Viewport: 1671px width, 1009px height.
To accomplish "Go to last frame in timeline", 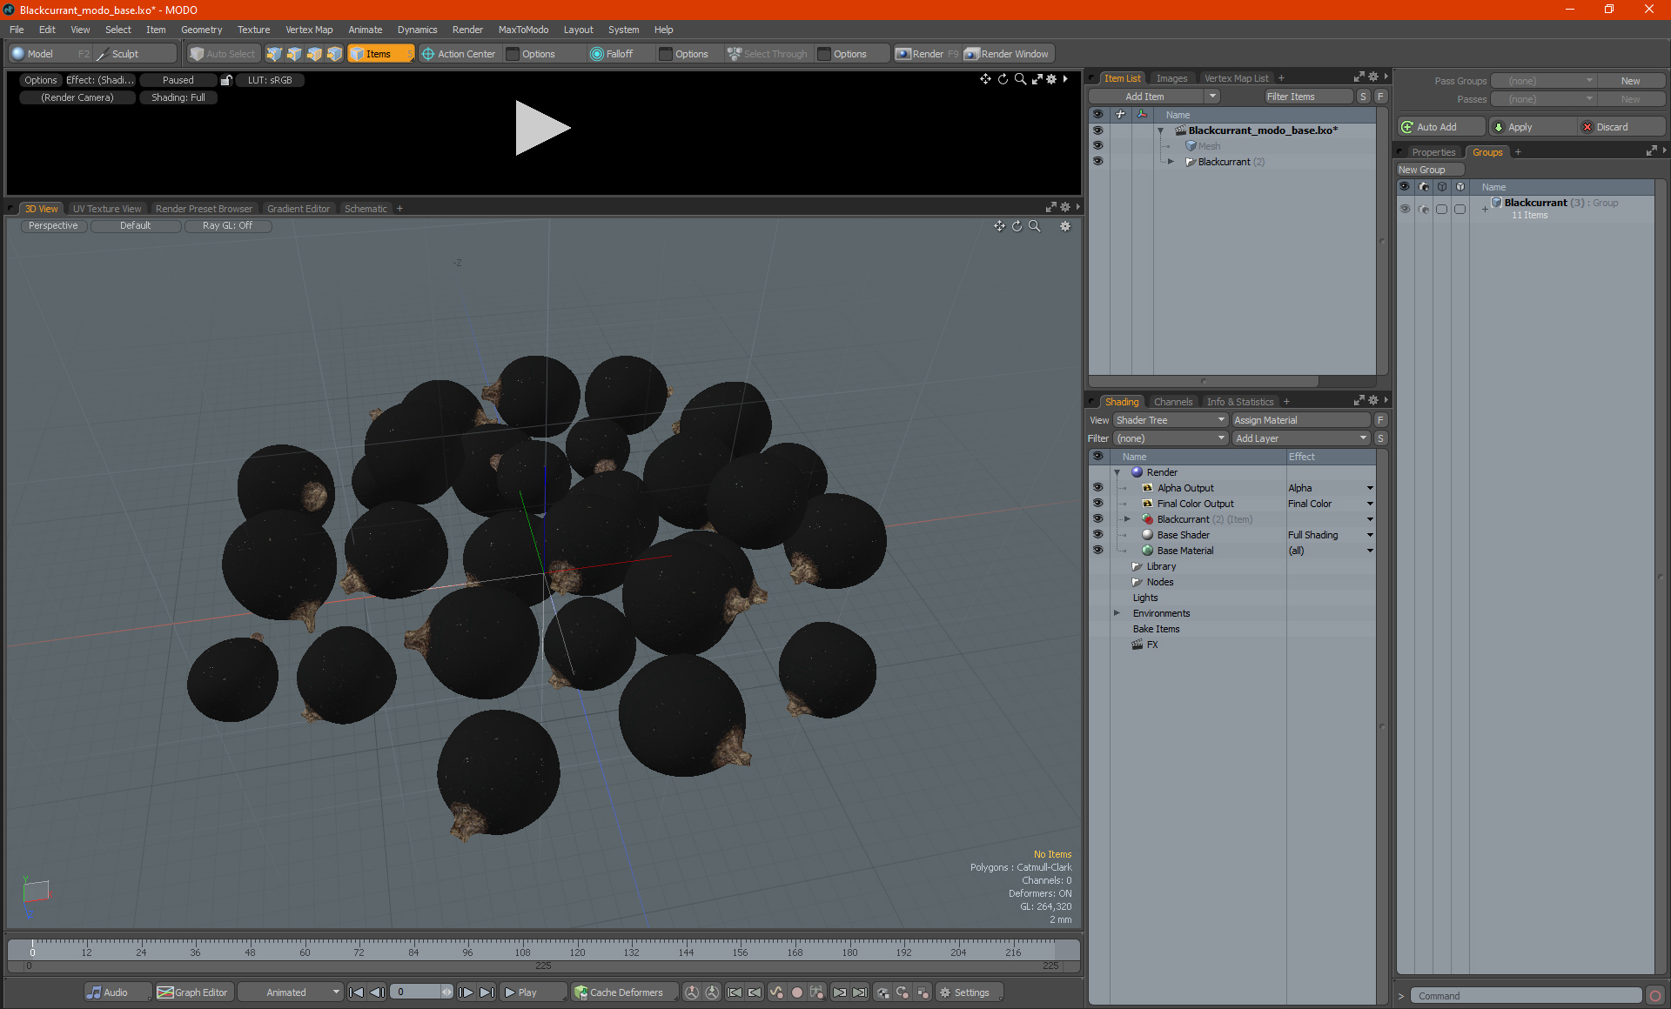I will 487,992.
